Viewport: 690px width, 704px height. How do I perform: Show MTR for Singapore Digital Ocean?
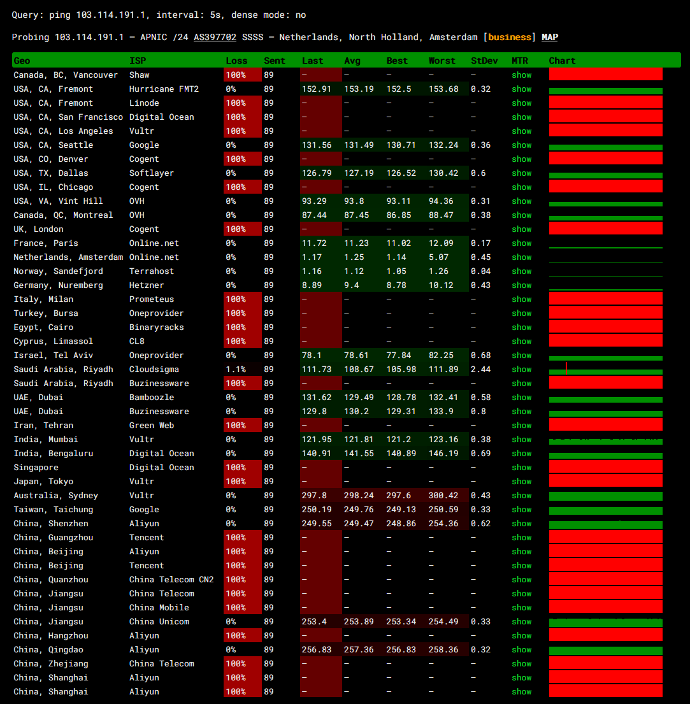(521, 468)
